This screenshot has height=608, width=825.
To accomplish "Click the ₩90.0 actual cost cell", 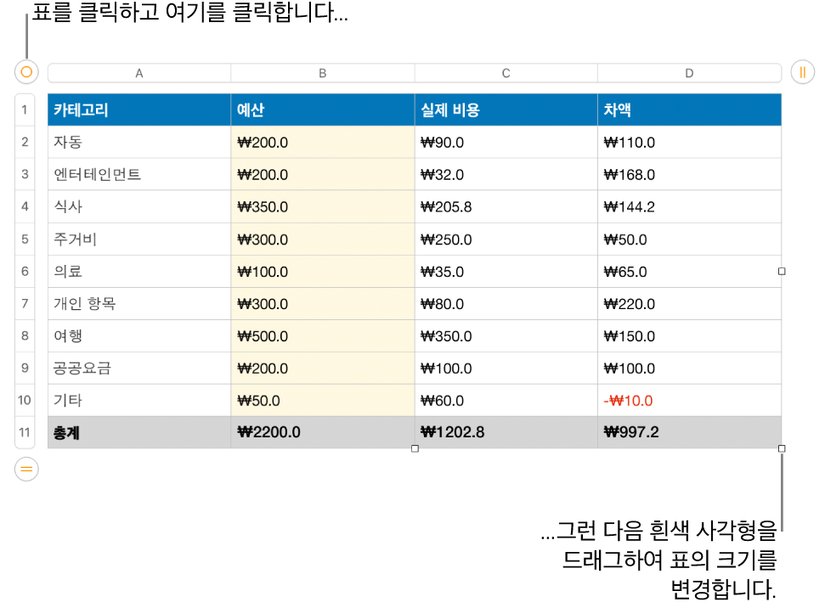I will (x=506, y=142).
